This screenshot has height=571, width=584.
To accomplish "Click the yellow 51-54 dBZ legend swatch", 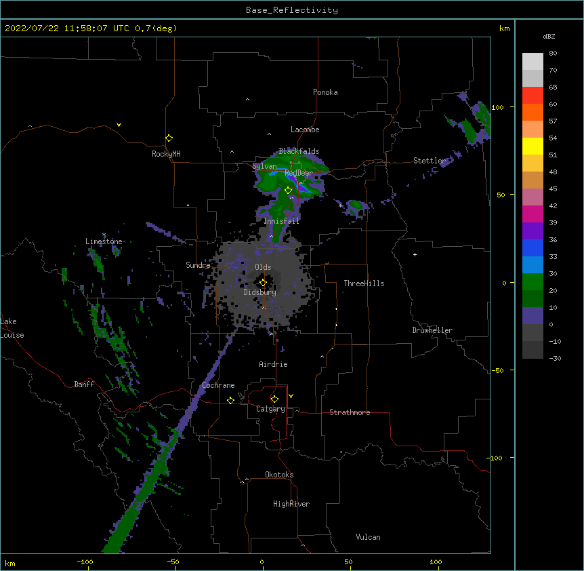I will [x=533, y=146].
